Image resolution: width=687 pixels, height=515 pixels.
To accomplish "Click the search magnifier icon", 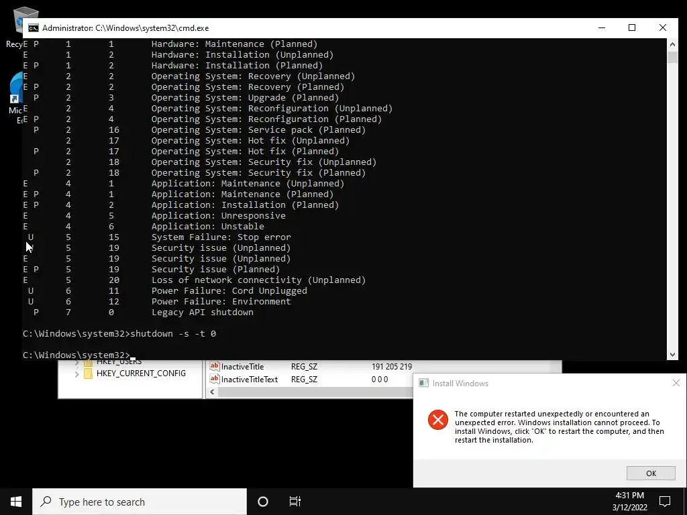I will tap(46, 502).
